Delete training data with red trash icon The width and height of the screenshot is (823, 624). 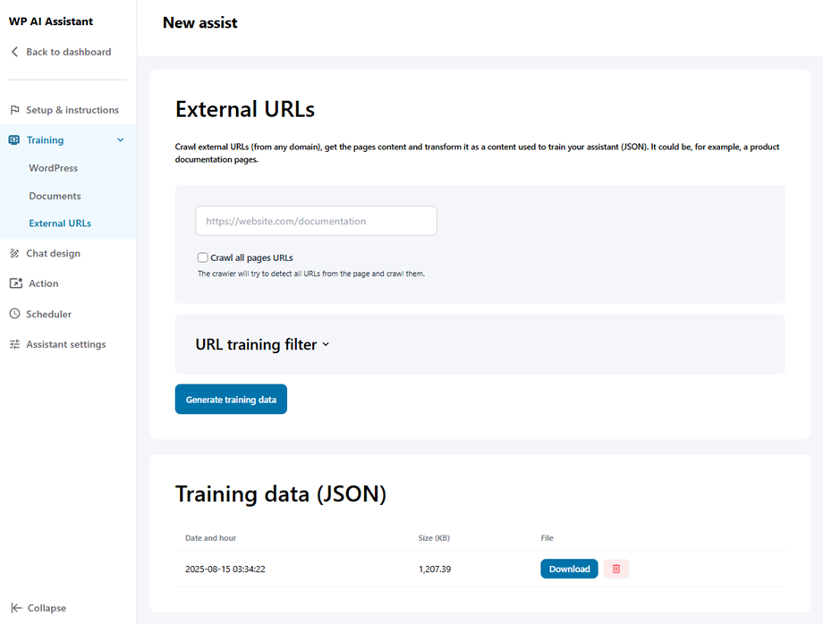coord(616,569)
